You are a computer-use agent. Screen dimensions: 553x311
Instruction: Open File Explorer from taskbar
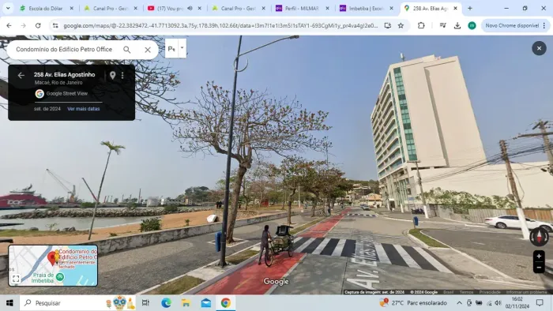tap(186, 303)
